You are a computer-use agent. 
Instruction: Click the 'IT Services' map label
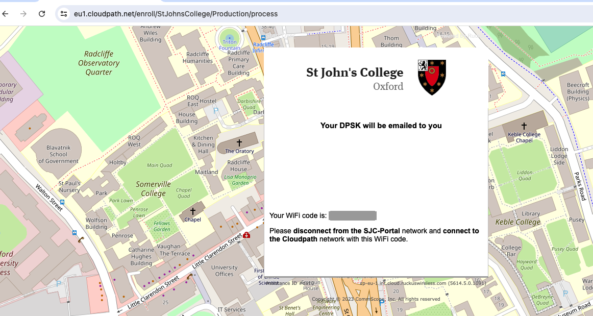pos(232,309)
